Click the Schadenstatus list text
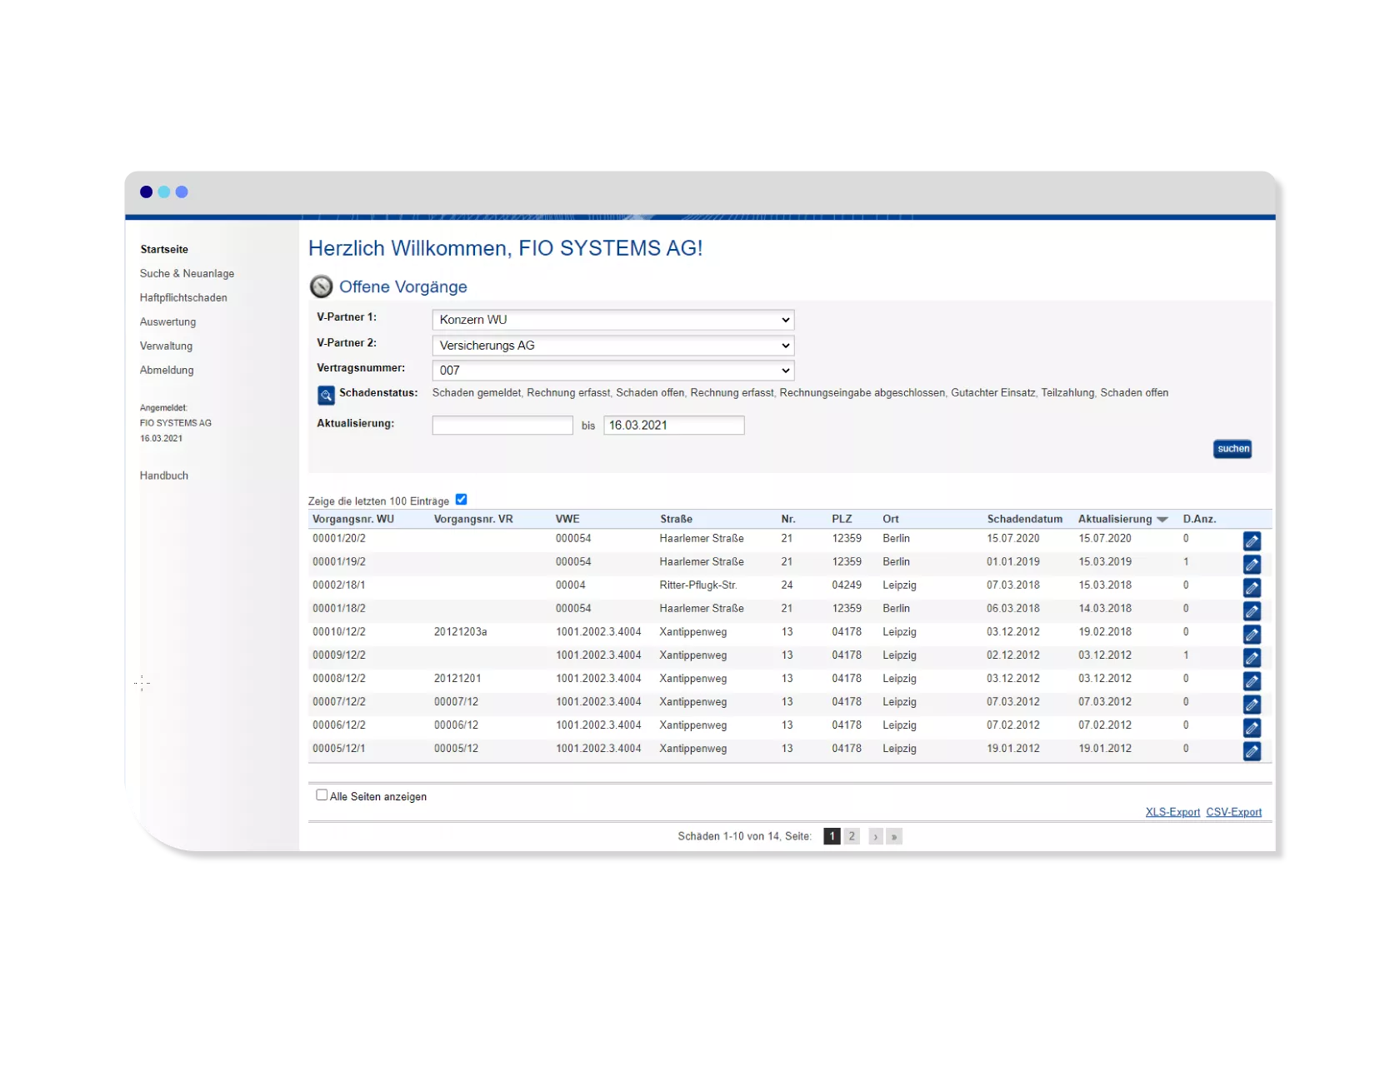Image resolution: width=1400 pixels, height=1066 pixels. 800,393
